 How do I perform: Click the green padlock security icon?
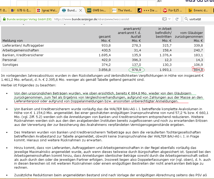point(4,19)
